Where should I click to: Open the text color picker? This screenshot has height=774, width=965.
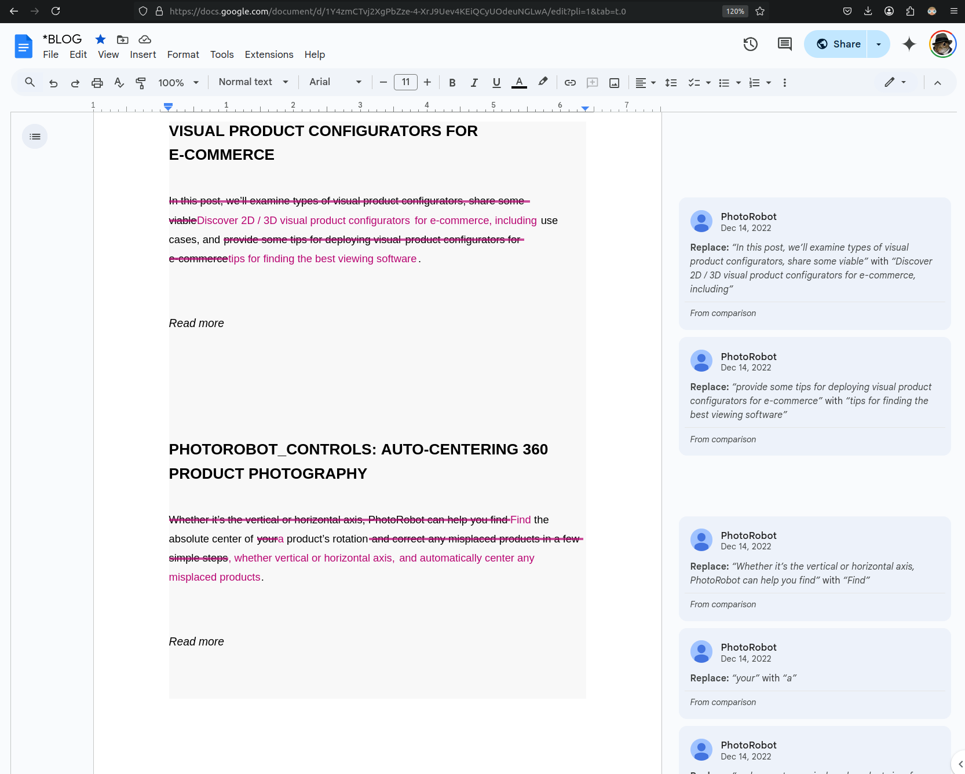[x=520, y=83]
